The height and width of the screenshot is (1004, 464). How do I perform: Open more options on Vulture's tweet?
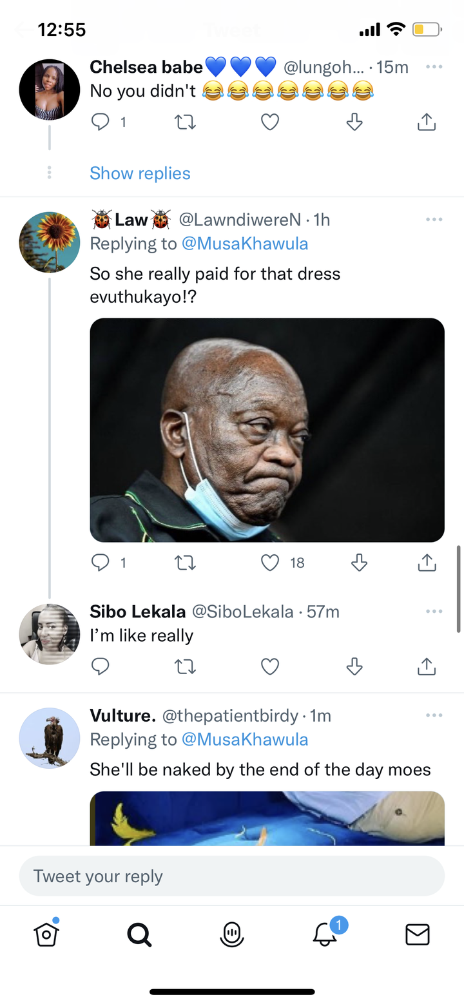[434, 715]
